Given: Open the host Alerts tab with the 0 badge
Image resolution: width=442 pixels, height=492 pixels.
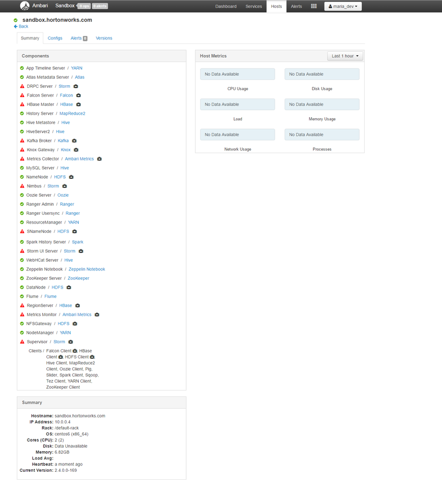Looking at the screenshot, I should (x=79, y=38).
